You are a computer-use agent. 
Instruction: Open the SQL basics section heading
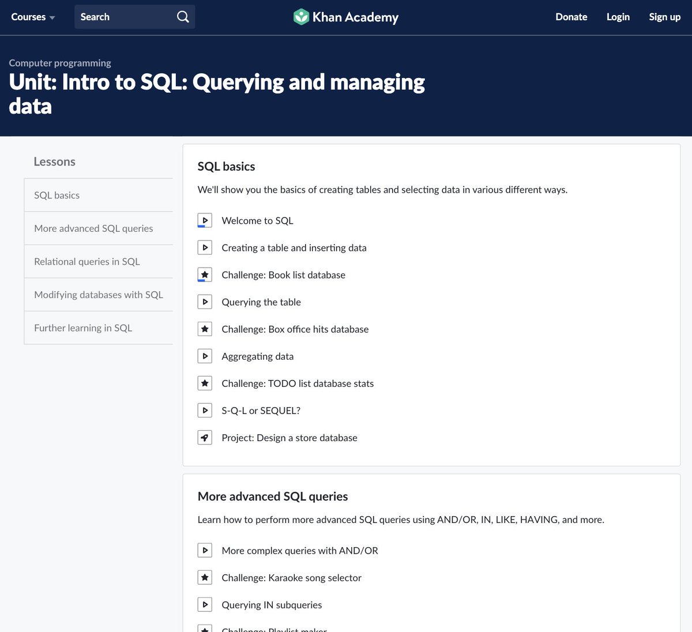(x=226, y=167)
